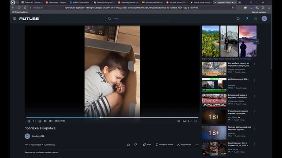Click the video title "пропажа в коробке"
This screenshot has height=158, width=282.
[x=40, y=128]
